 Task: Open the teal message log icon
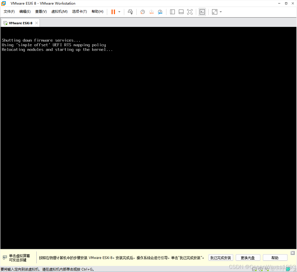coord(288,269)
